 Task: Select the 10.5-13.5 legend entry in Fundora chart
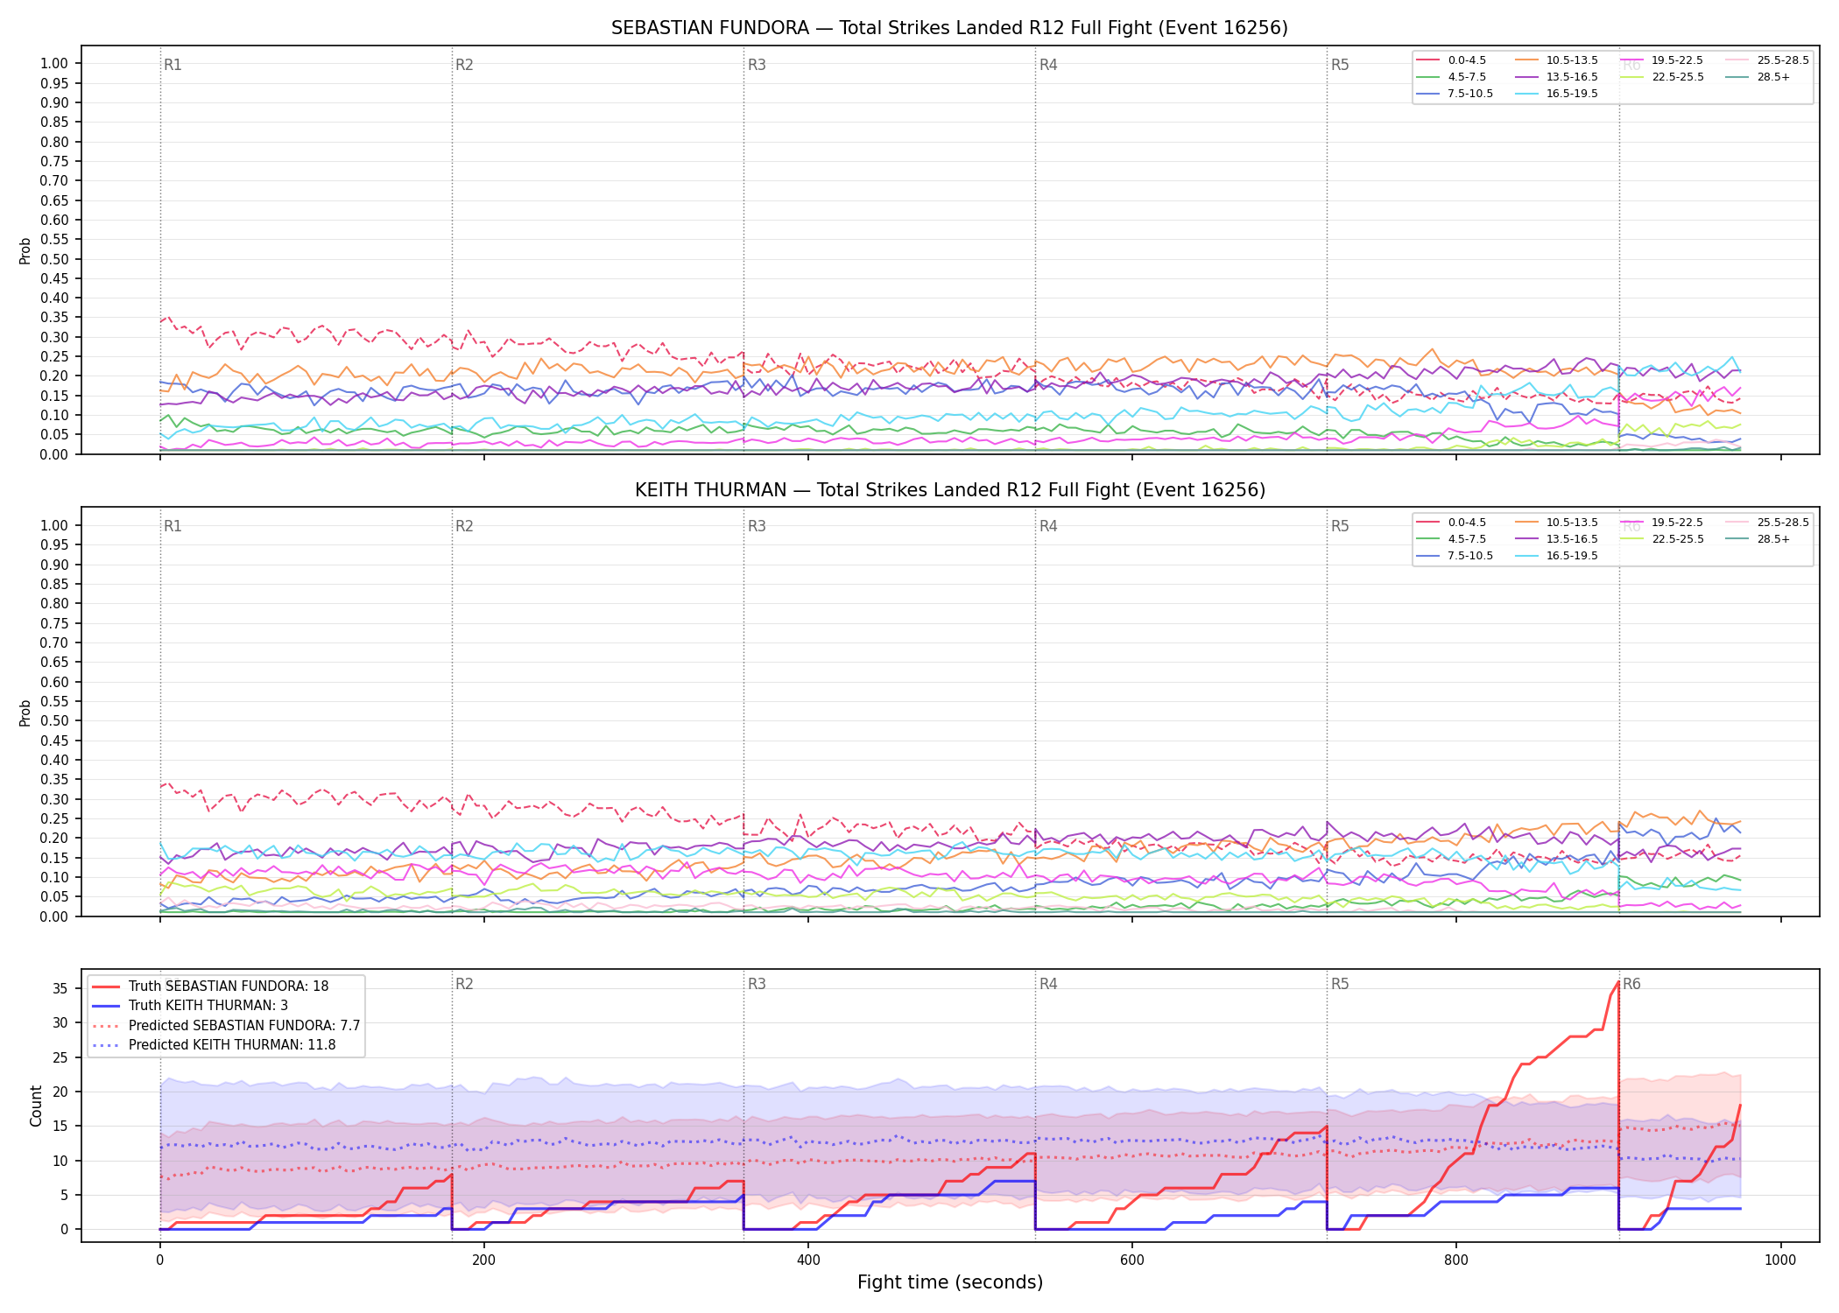point(1556,60)
